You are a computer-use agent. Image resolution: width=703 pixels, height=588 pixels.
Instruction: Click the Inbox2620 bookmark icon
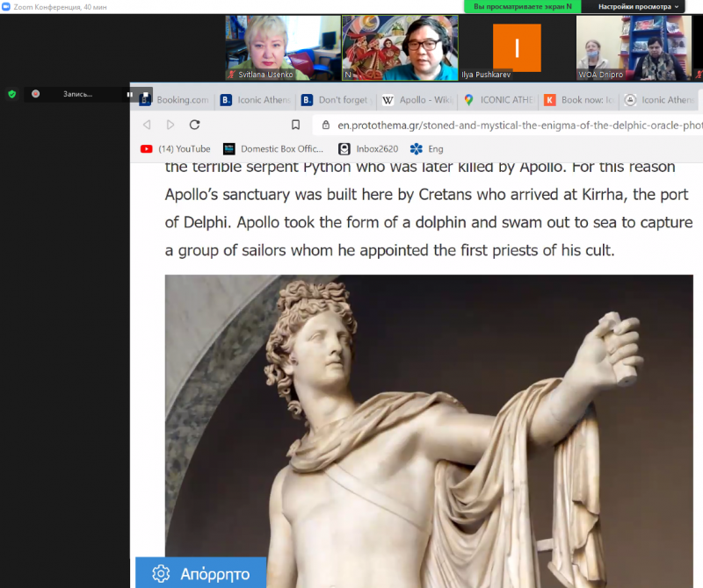click(x=344, y=148)
